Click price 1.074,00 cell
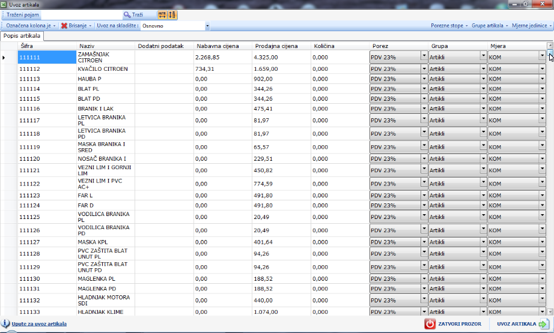The image size is (554, 333). (x=281, y=312)
